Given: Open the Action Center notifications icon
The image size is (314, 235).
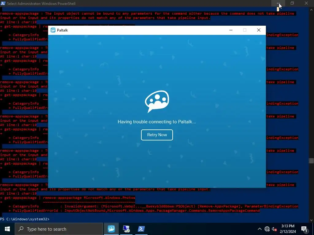Looking at the screenshot, I should (304, 229).
